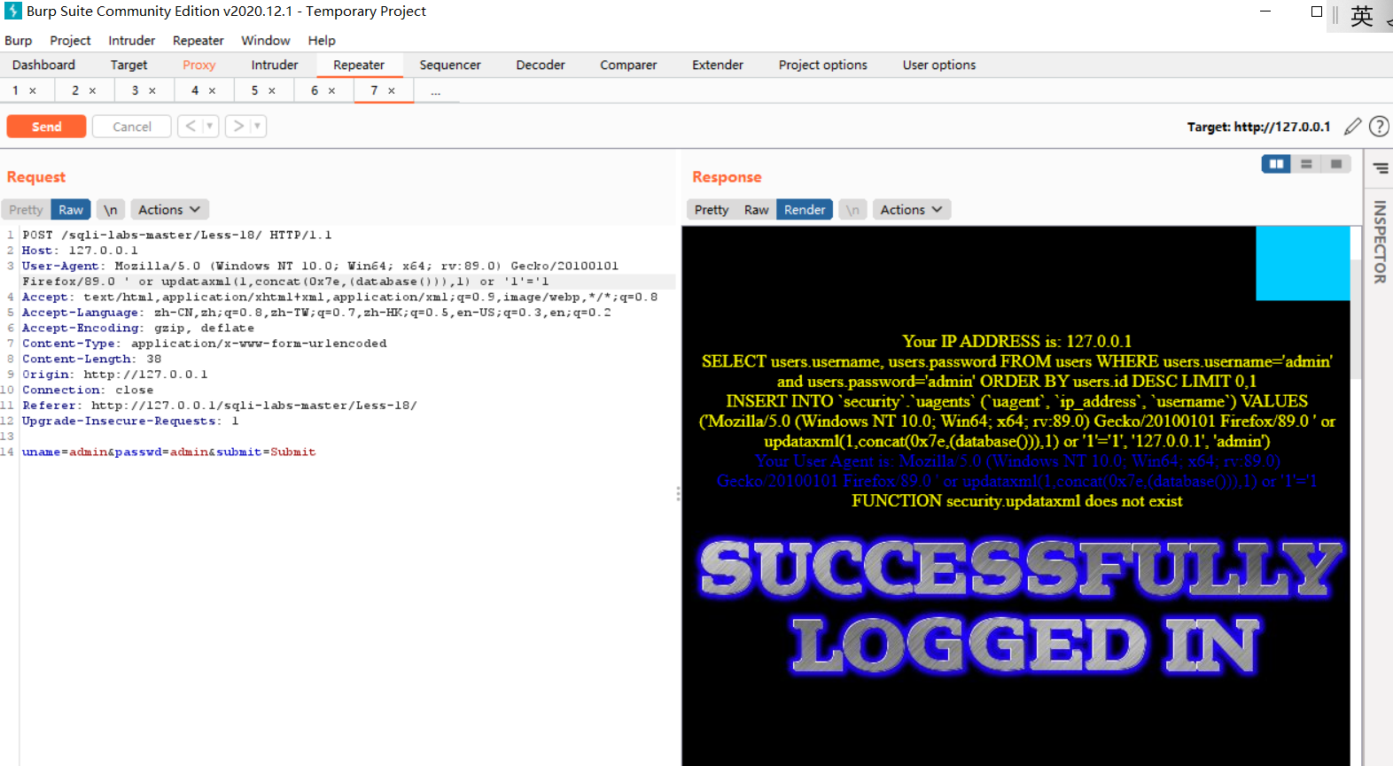Close Repeater tab 5
This screenshot has width=1393, height=766.
[x=272, y=91]
